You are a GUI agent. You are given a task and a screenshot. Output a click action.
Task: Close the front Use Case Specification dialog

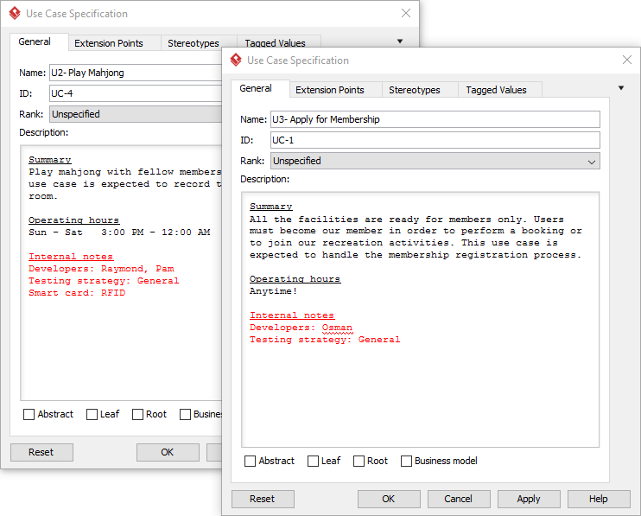point(626,61)
